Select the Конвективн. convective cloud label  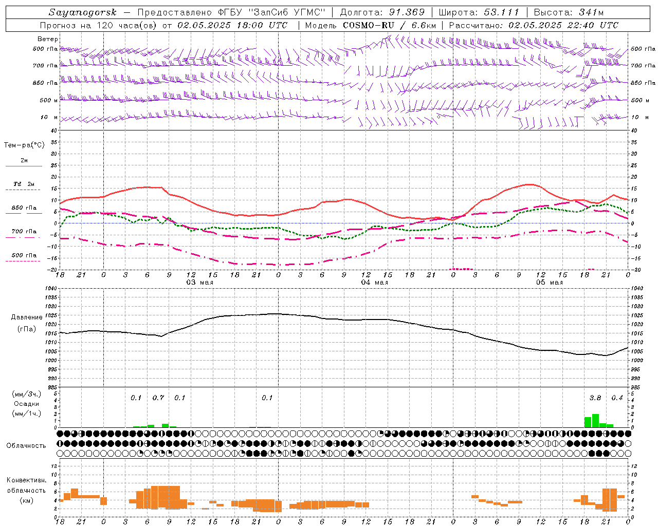pyautogui.click(x=26, y=480)
